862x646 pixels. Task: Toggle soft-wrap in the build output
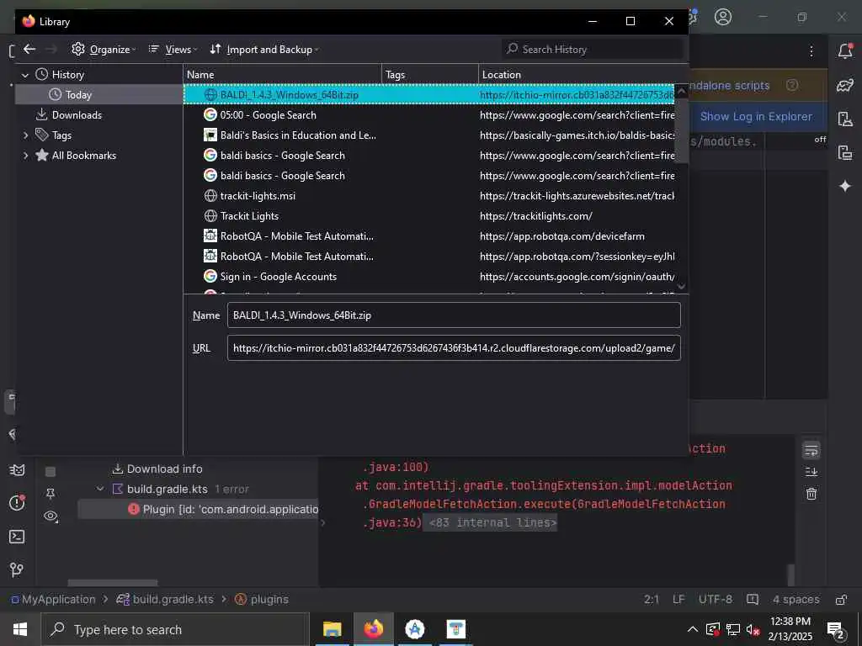point(811,451)
